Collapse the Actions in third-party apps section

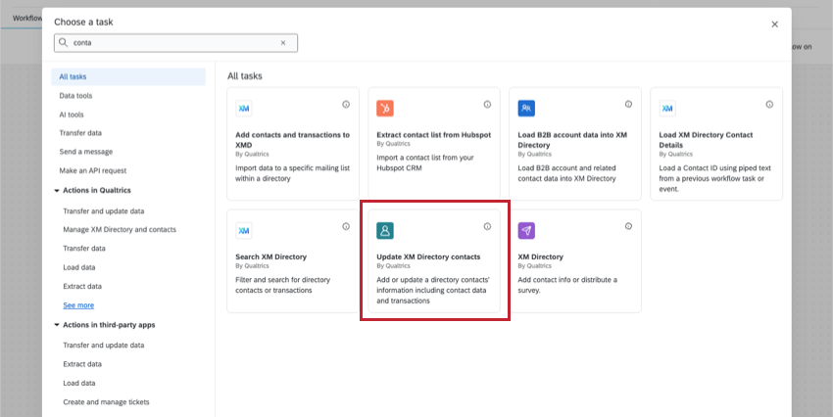(57, 325)
